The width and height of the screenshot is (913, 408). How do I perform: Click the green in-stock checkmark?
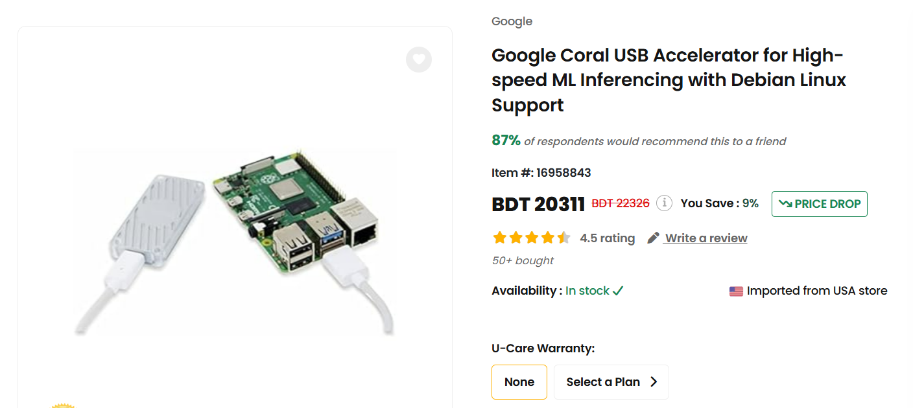(618, 291)
